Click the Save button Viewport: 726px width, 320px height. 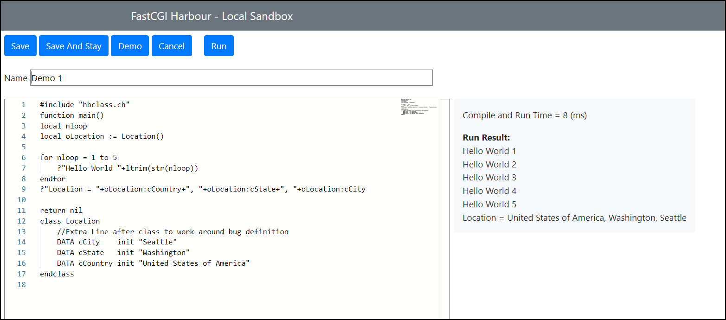(x=20, y=46)
